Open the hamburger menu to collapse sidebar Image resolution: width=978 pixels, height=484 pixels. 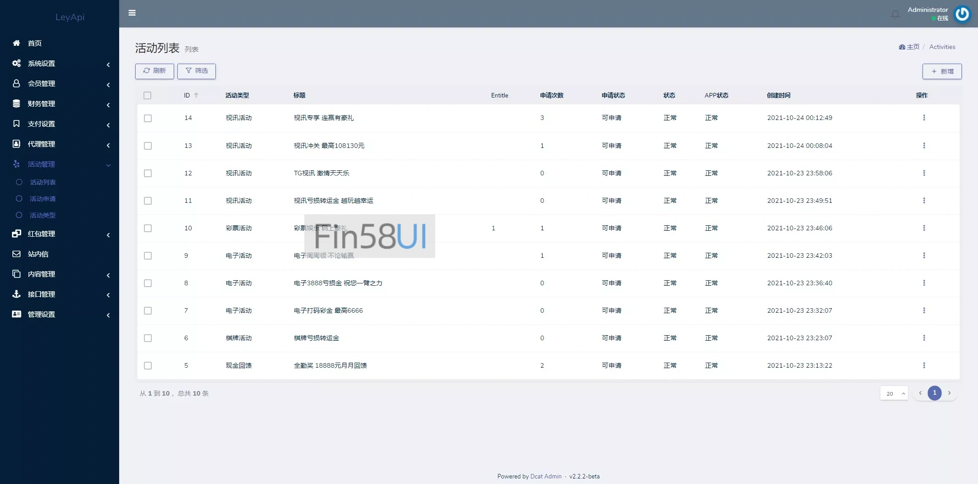tap(132, 13)
